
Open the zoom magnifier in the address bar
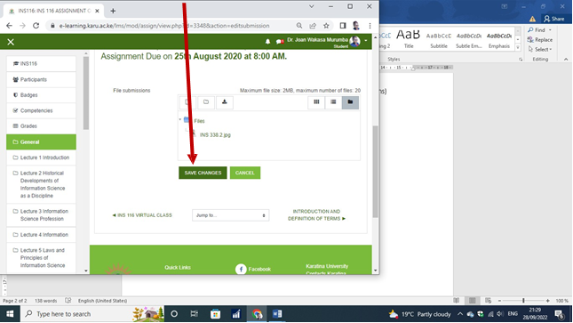[299, 26]
